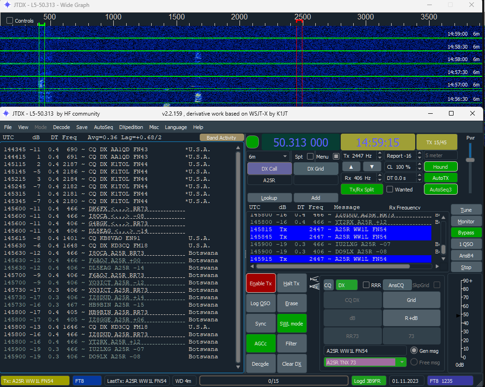Toggle the AutoSeq3 button
This screenshot has width=485, height=387.
[x=441, y=189]
